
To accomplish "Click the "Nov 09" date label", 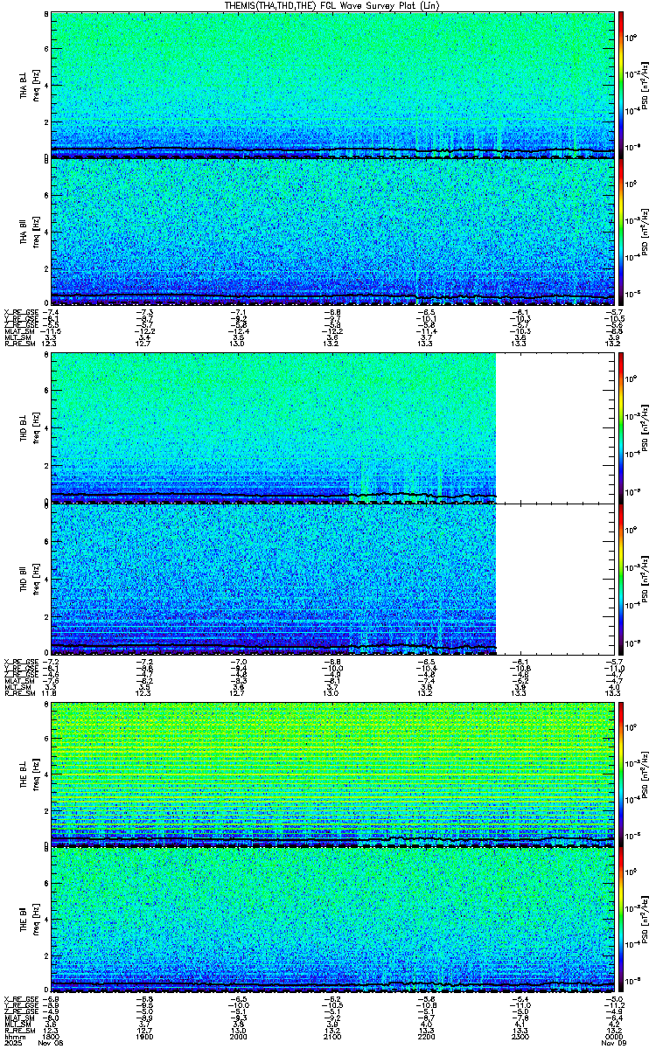I will point(615,1044).
